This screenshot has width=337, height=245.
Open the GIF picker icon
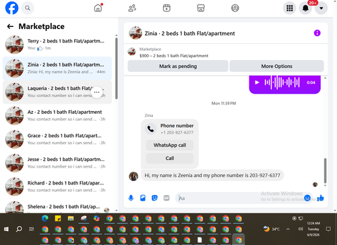point(166,198)
